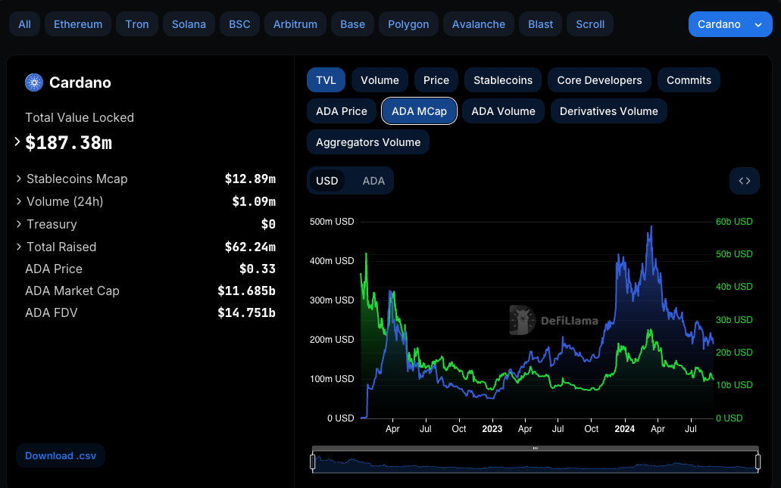Open the Solana chain page
Viewport: 781px width, 488px height.
point(189,24)
